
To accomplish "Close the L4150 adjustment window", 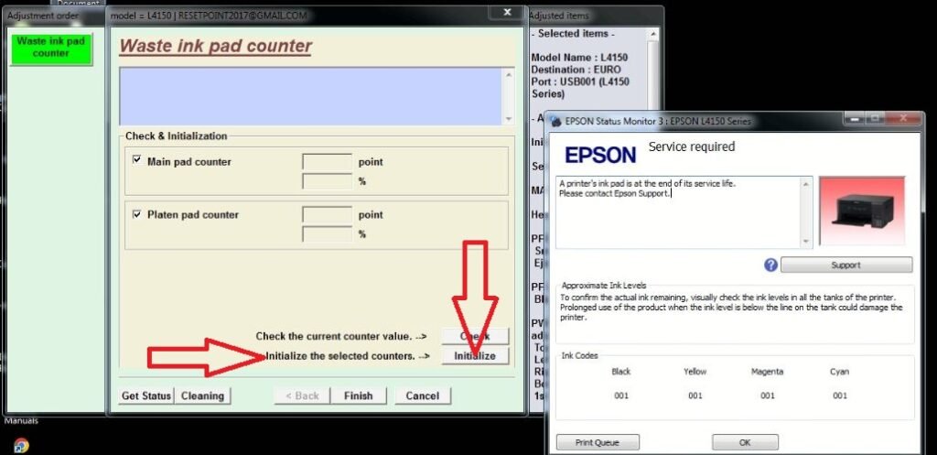I will [507, 12].
